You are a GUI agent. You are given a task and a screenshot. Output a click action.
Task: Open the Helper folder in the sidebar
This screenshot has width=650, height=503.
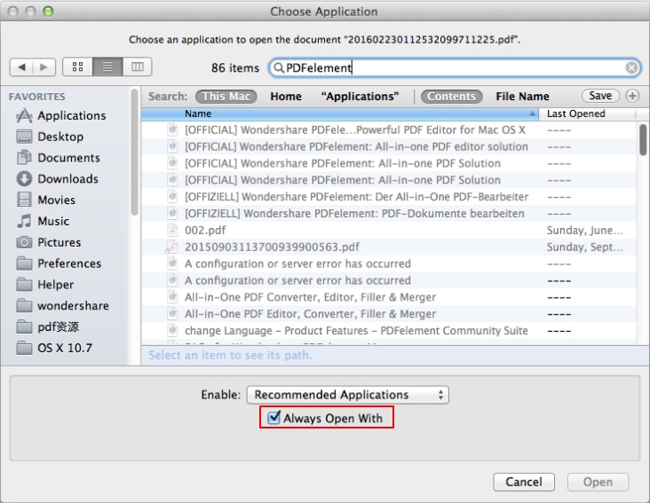[x=44, y=285]
